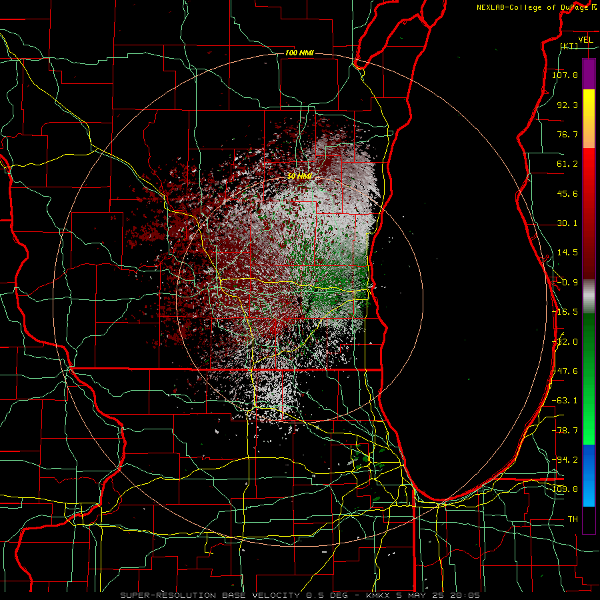
Task: Click the 61.2 velocity scale value
Action: [567, 163]
